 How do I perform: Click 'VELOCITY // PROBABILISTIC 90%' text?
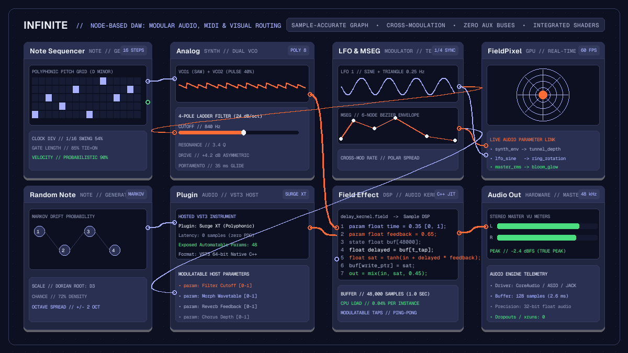(70, 157)
